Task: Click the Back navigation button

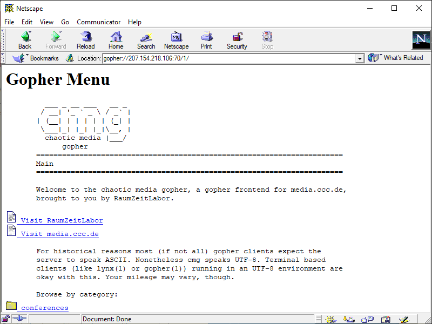Action: coord(25,40)
